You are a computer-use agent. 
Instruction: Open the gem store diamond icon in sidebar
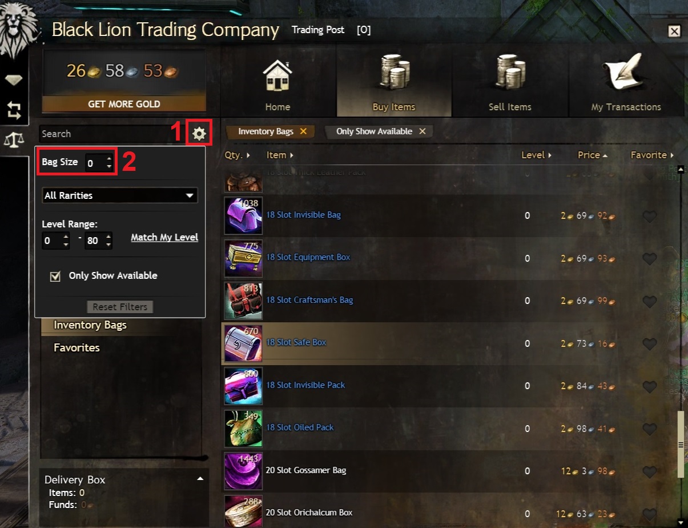pos(14,79)
